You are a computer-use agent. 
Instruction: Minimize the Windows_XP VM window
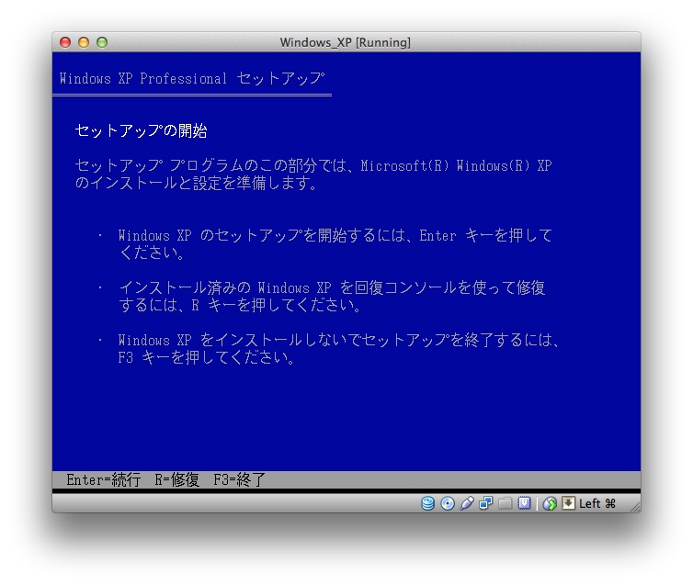click(x=84, y=42)
